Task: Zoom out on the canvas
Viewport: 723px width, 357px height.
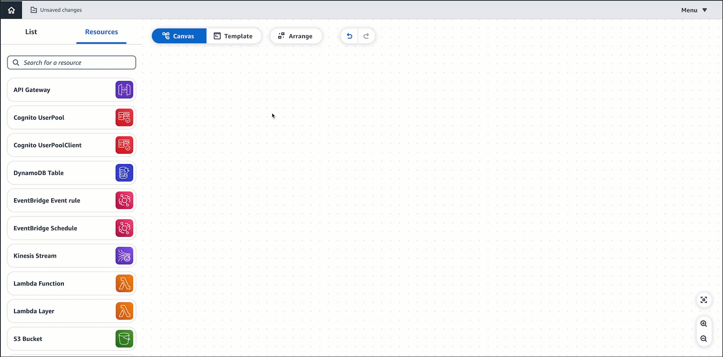Action: [704, 339]
